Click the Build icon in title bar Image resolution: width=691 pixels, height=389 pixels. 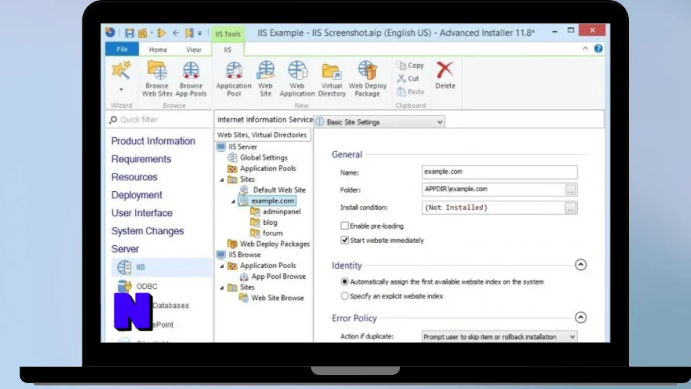142,33
